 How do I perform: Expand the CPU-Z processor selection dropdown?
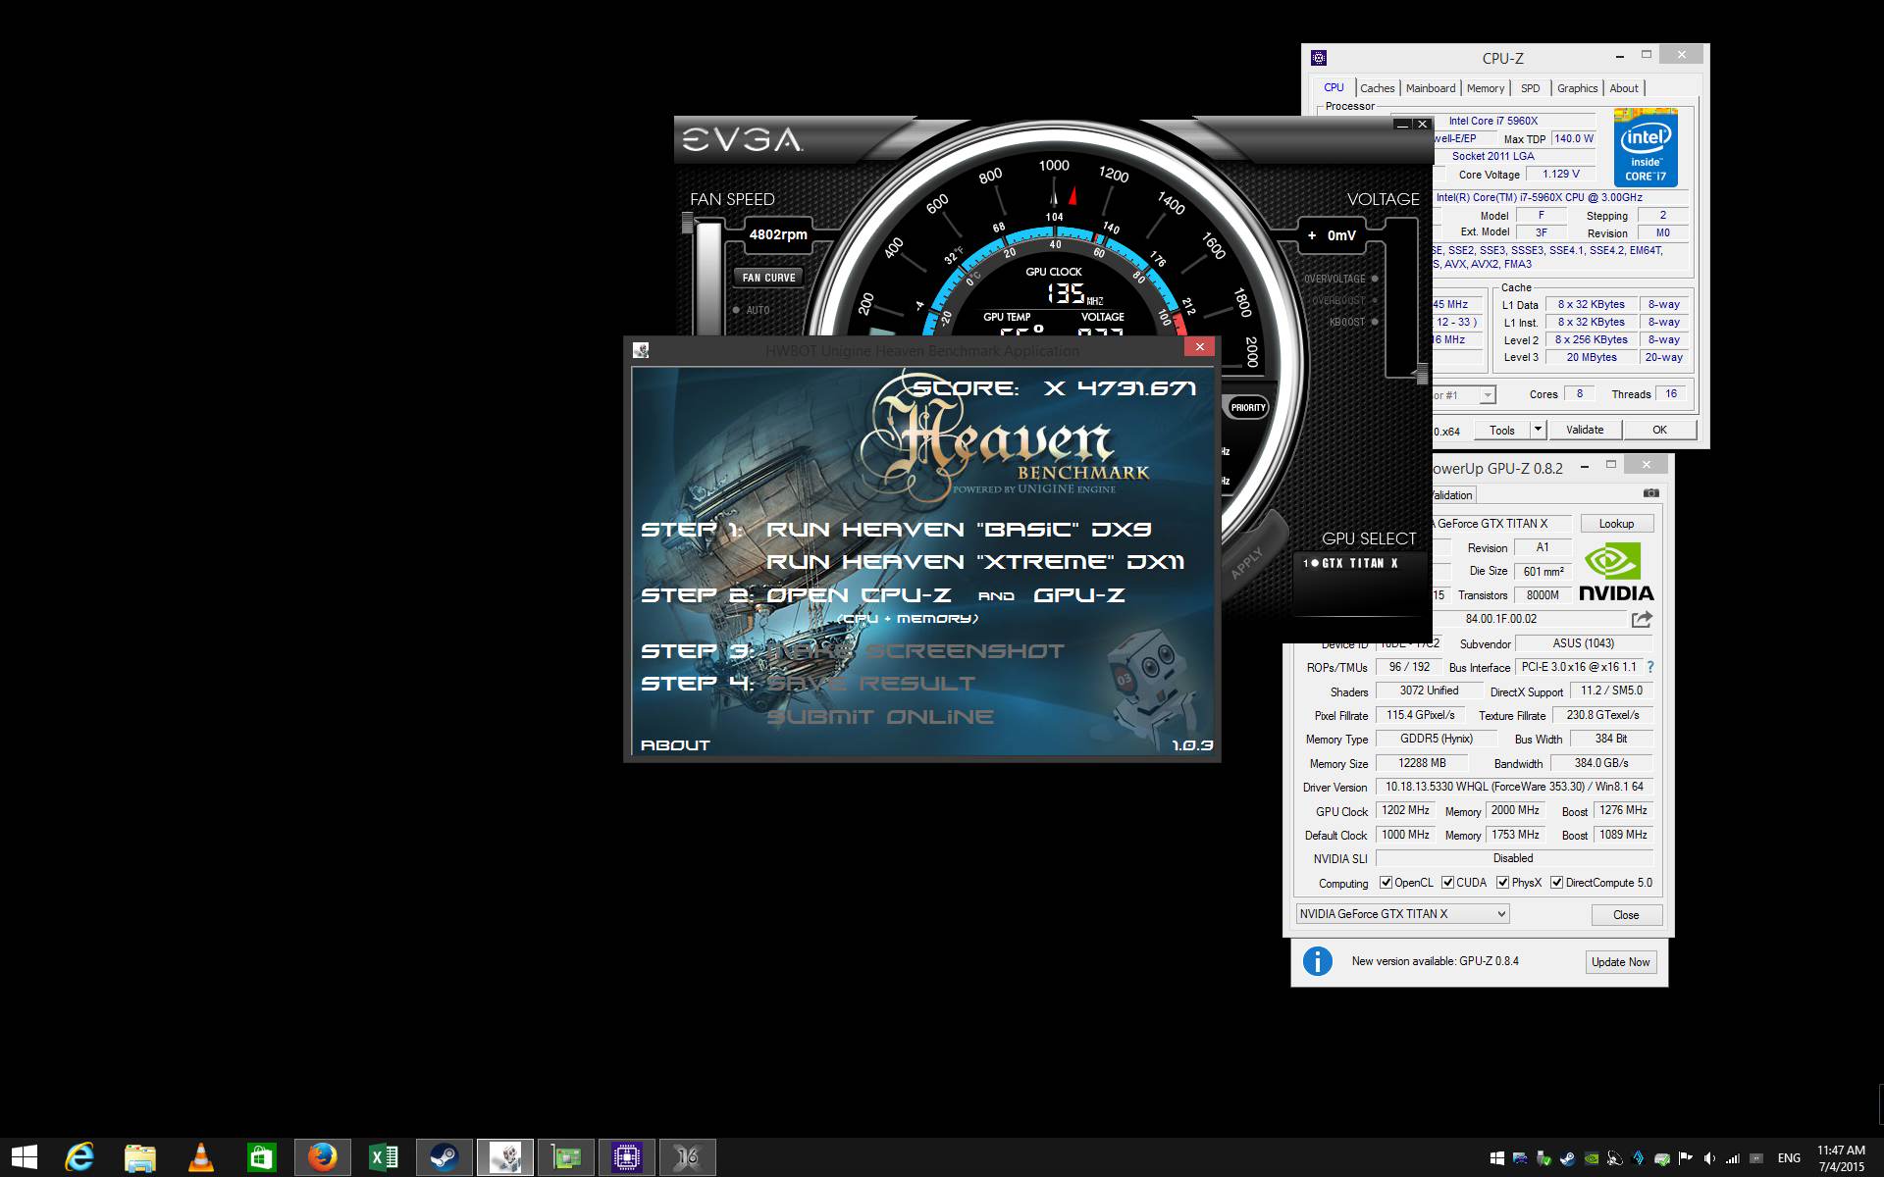pos(1488,395)
